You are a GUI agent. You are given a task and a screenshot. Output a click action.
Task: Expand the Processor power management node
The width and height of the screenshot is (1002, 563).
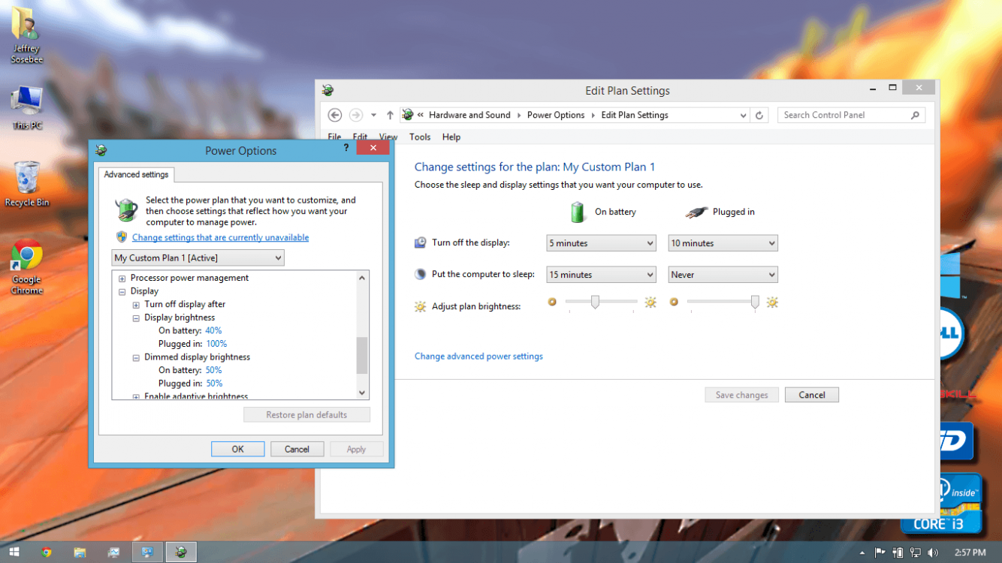point(122,278)
